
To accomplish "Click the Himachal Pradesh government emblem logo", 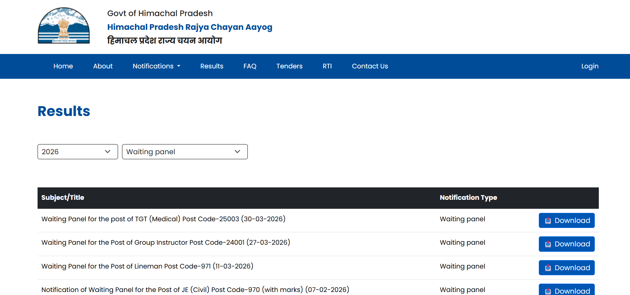I will coord(64,26).
